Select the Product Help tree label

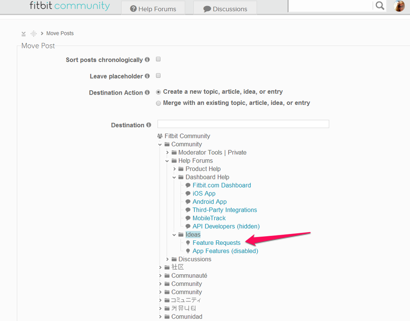[x=203, y=169]
